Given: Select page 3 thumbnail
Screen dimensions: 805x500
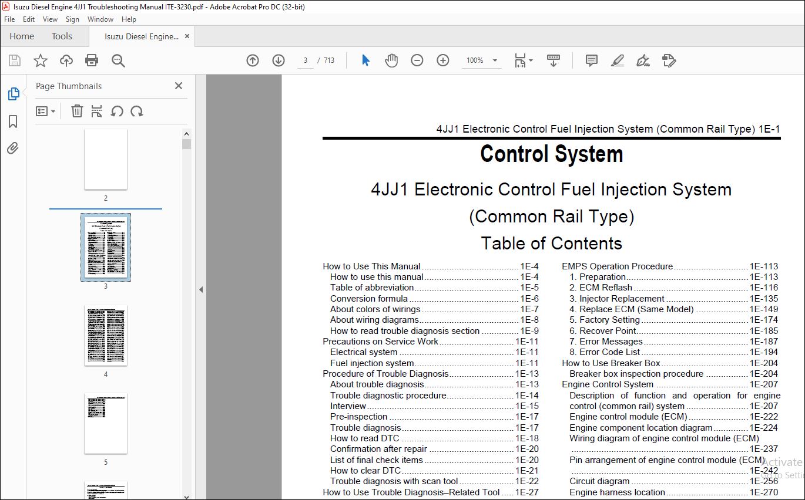Looking at the screenshot, I should pyautogui.click(x=106, y=247).
